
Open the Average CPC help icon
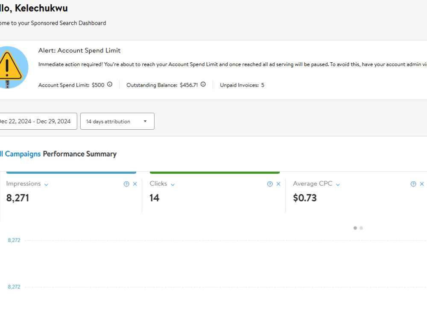click(413, 184)
